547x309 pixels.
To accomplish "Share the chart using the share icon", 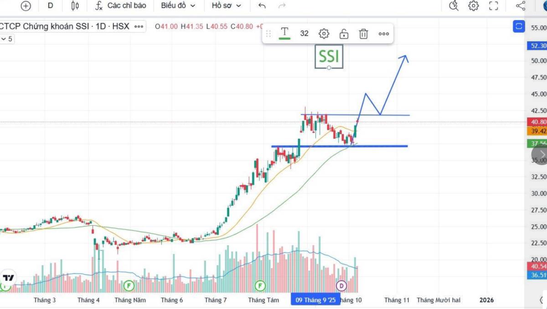I will click(x=521, y=6).
